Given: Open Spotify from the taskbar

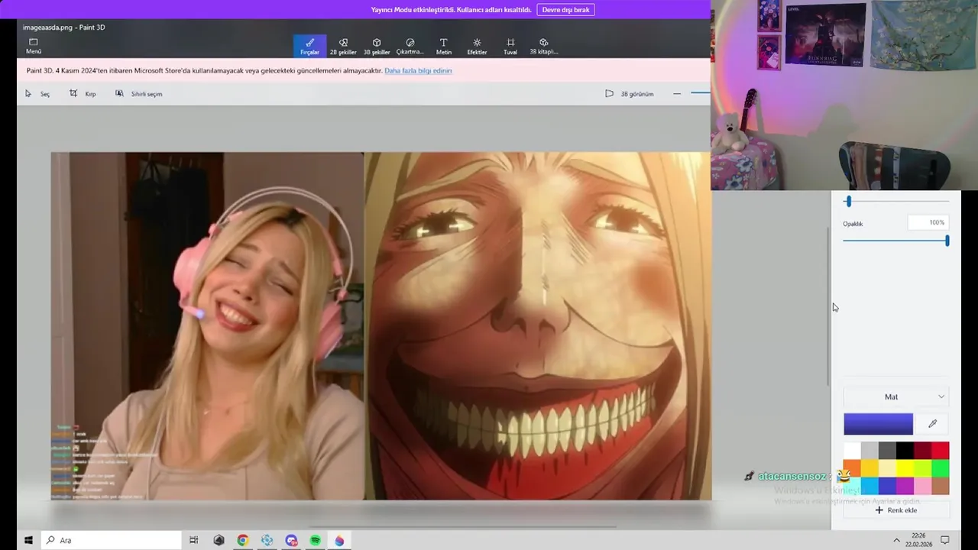Looking at the screenshot, I should (316, 540).
